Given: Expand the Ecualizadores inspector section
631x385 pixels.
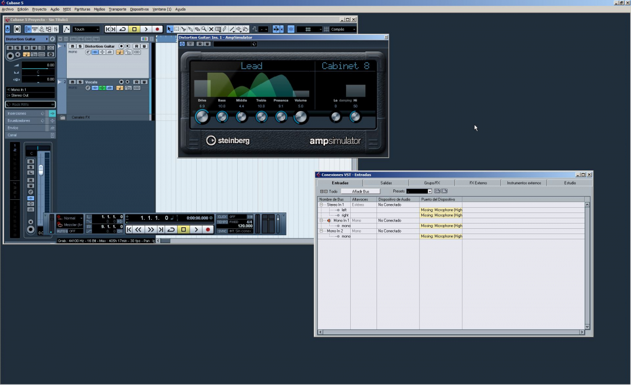Looking at the screenshot, I should click(30, 120).
